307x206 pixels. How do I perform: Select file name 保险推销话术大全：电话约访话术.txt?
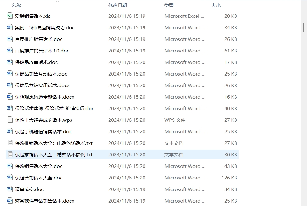pos(54,143)
